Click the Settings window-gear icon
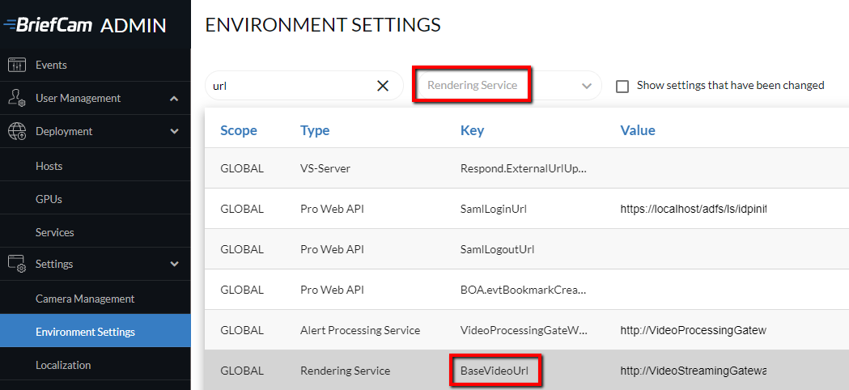849x390 pixels. point(17,264)
